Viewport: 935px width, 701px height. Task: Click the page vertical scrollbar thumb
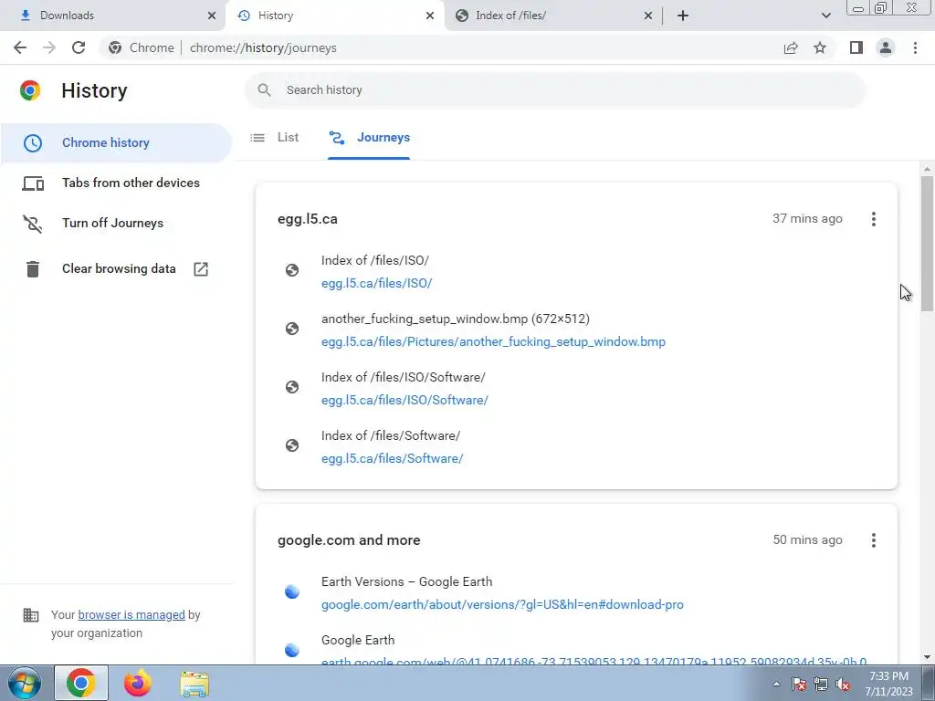tap(927, 243)
